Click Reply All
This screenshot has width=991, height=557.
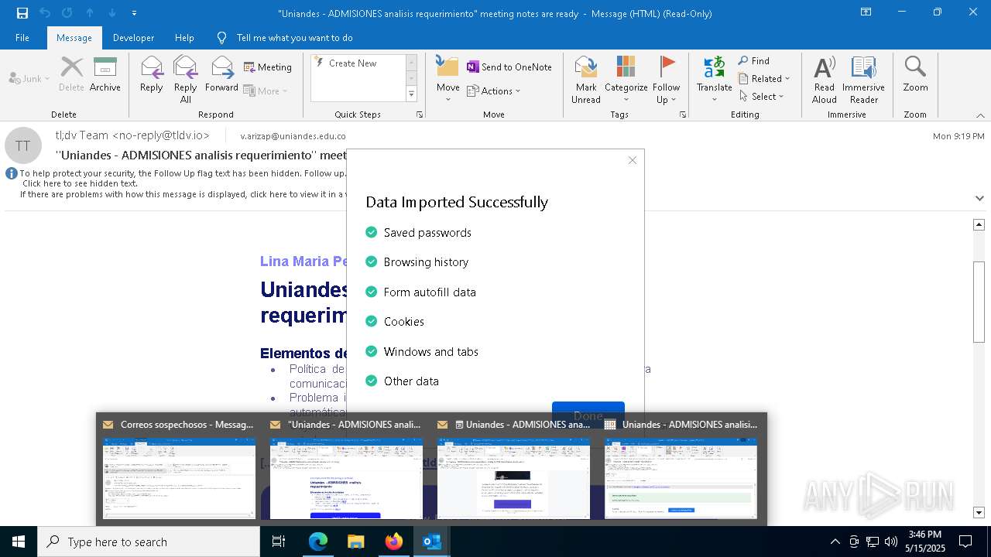185,79
